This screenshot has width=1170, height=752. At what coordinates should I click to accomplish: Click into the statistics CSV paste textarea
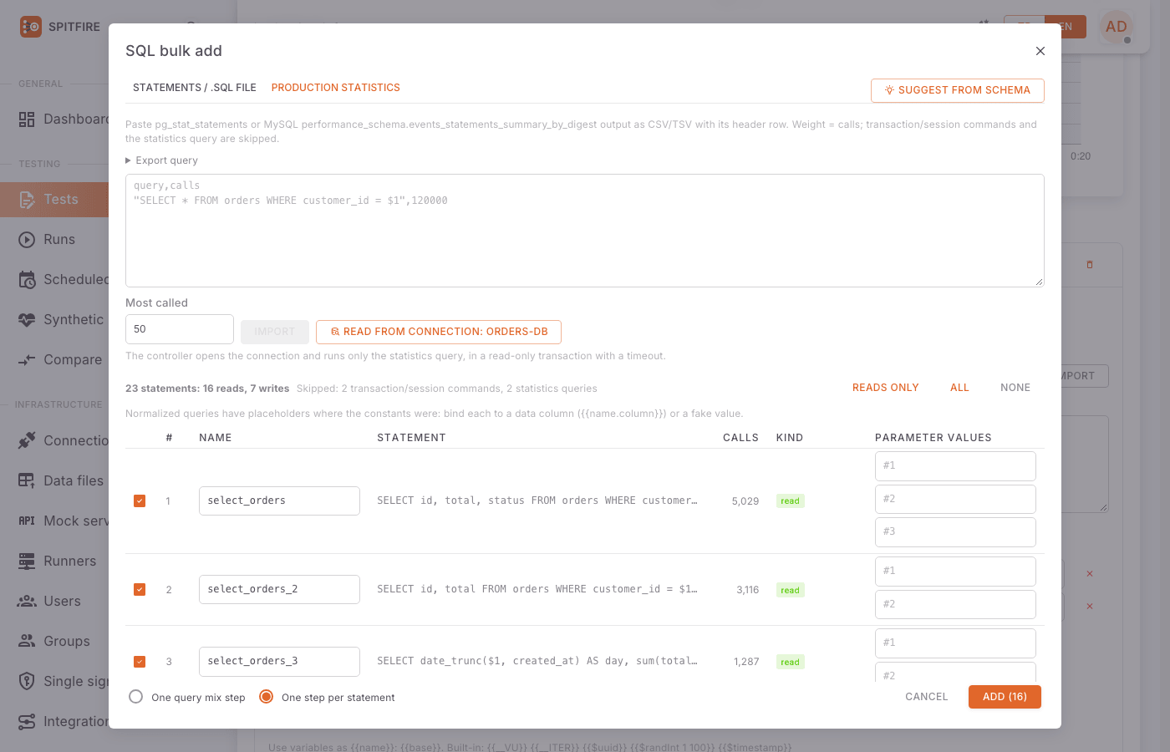tap(585, 231)
